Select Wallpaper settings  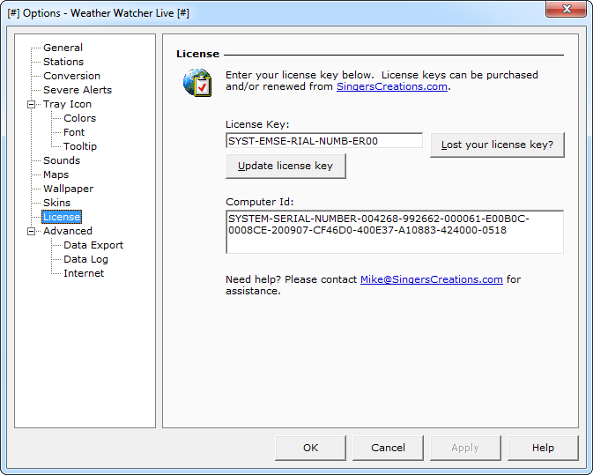68,189
